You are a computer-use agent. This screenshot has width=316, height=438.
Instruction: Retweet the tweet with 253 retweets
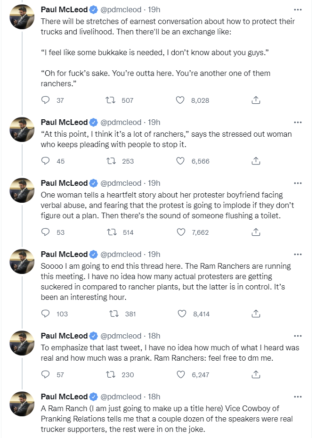pyautogui.click(x=111, y=161)
